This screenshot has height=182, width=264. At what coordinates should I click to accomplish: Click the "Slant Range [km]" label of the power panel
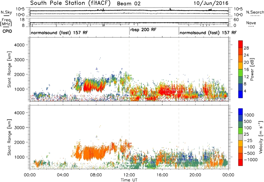[x=9, y=69]
